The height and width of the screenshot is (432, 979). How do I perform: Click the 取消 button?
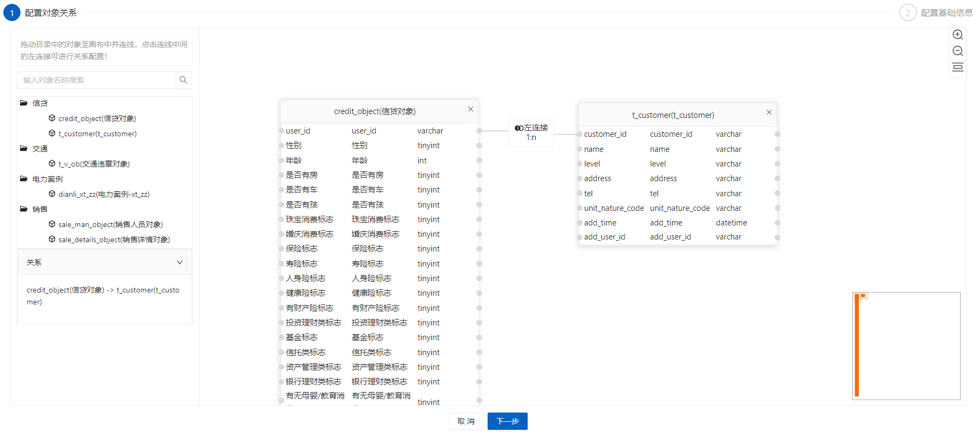(x=465, y=421)
